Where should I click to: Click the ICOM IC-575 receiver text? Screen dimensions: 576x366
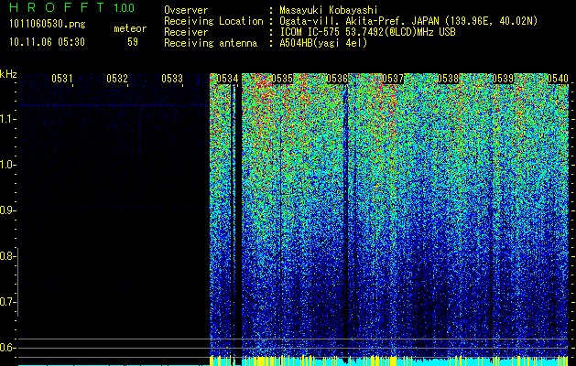click(367, 32)
